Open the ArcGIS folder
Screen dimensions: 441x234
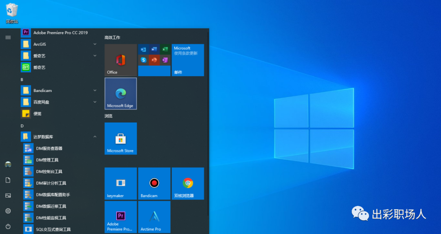60,44
